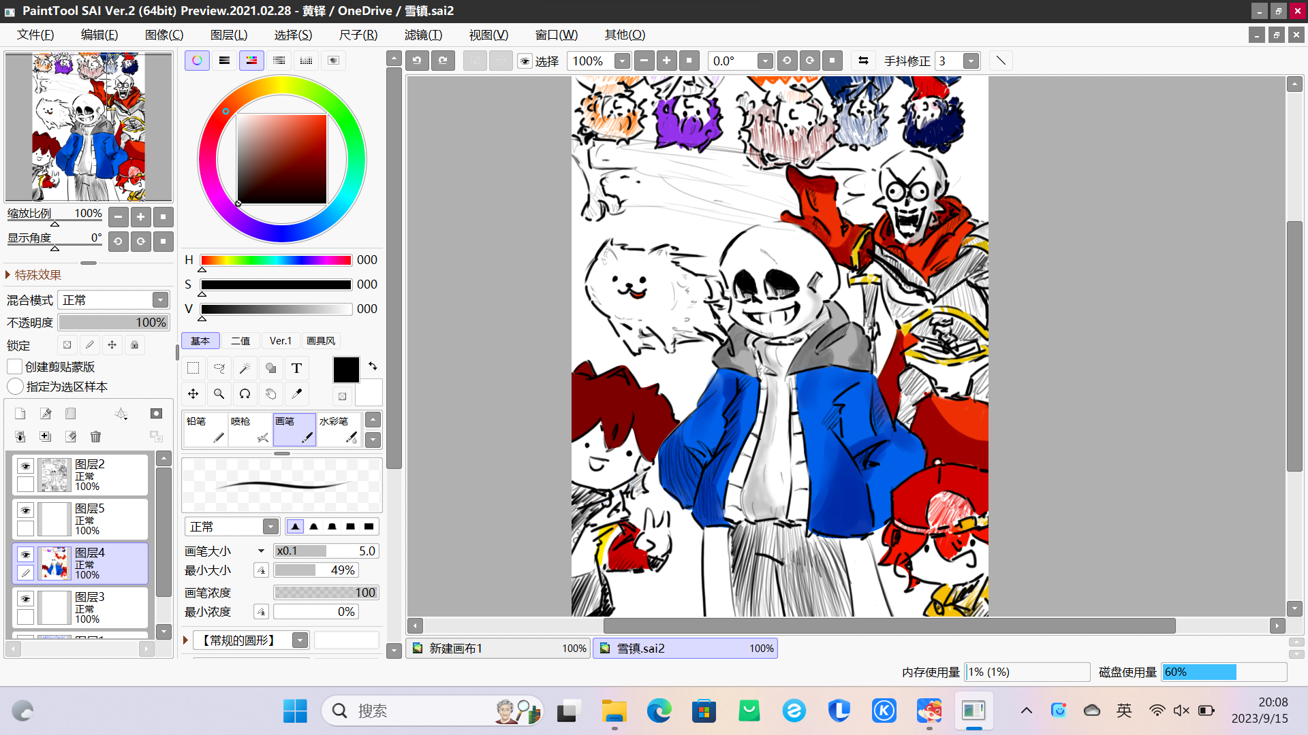Create a new layer folder
The image size is (1308, 735).
(x=70, y=414)
